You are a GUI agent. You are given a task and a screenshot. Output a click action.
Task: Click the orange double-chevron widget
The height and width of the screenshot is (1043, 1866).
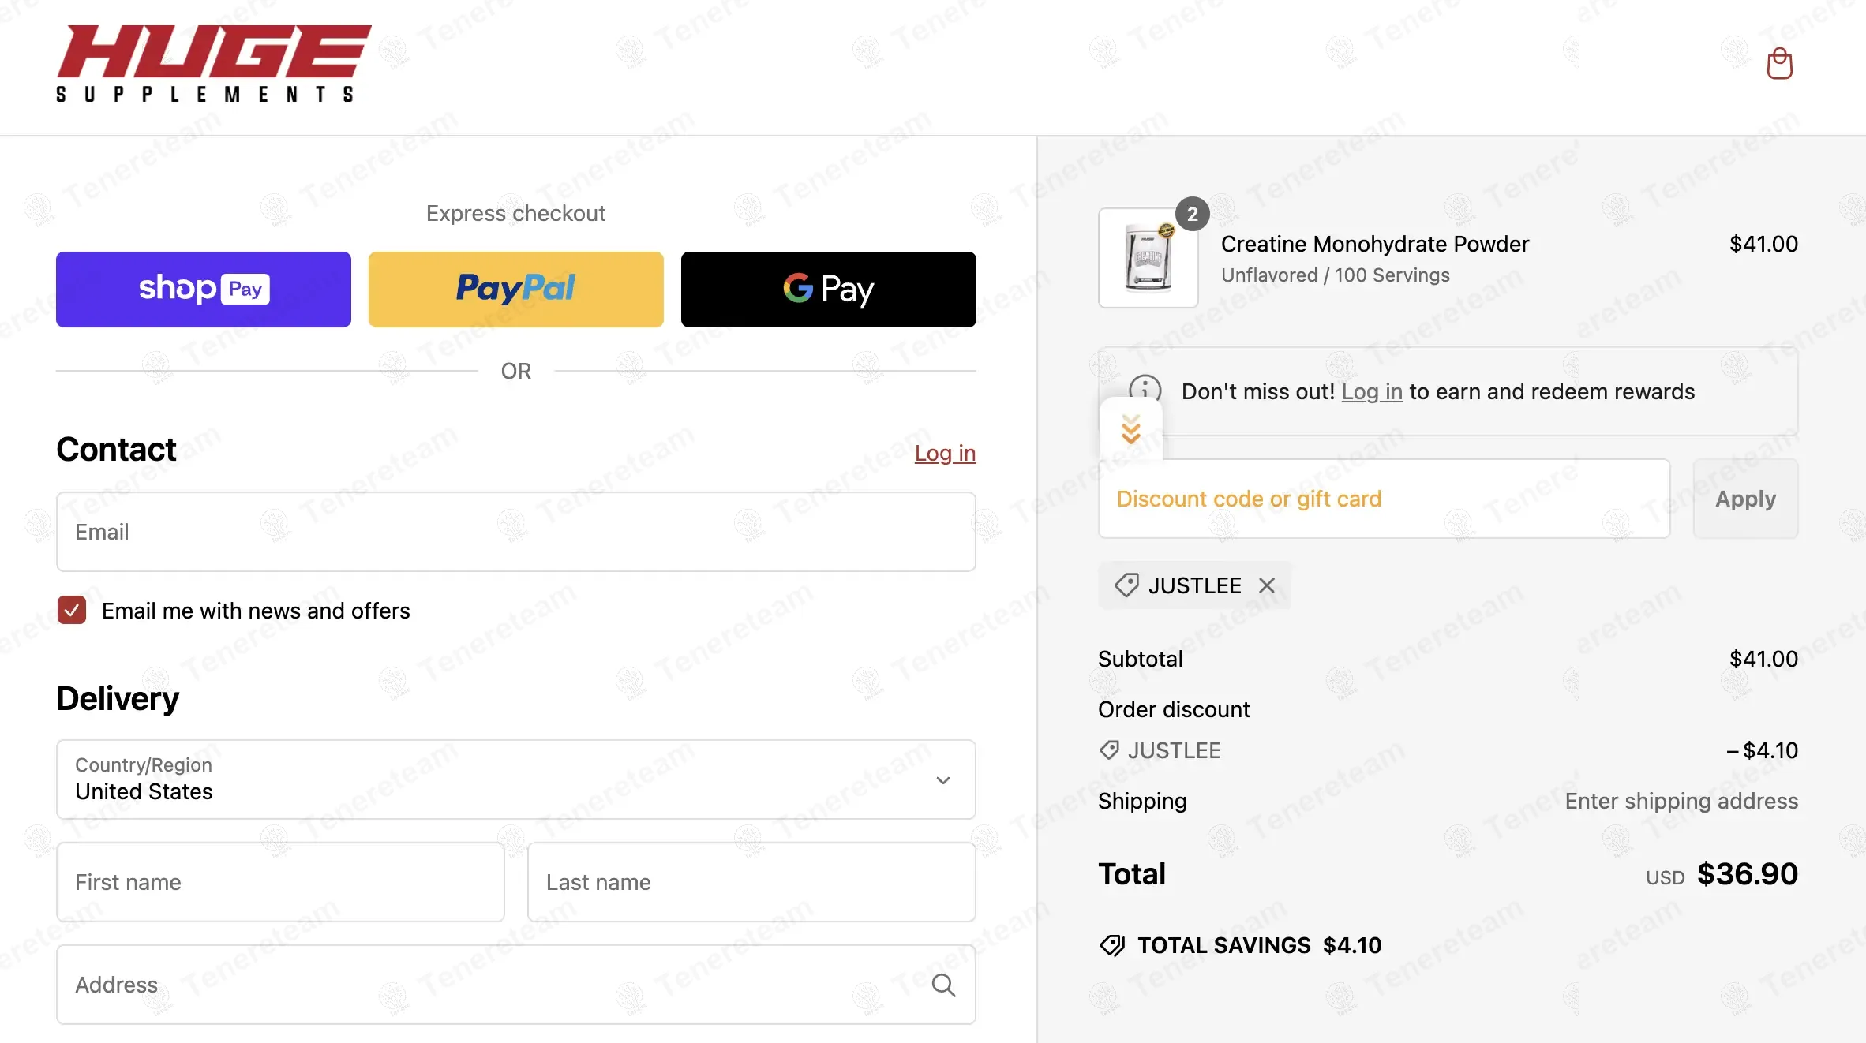click(1131, 429)
